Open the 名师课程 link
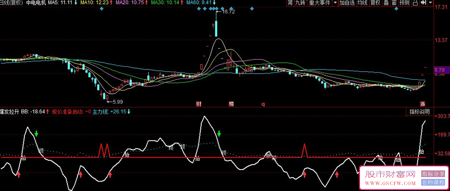450x191 pixels. [433, 182]
